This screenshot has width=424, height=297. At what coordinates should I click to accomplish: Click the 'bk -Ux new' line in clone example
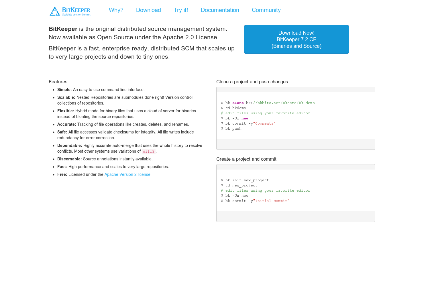pos(235,118)
